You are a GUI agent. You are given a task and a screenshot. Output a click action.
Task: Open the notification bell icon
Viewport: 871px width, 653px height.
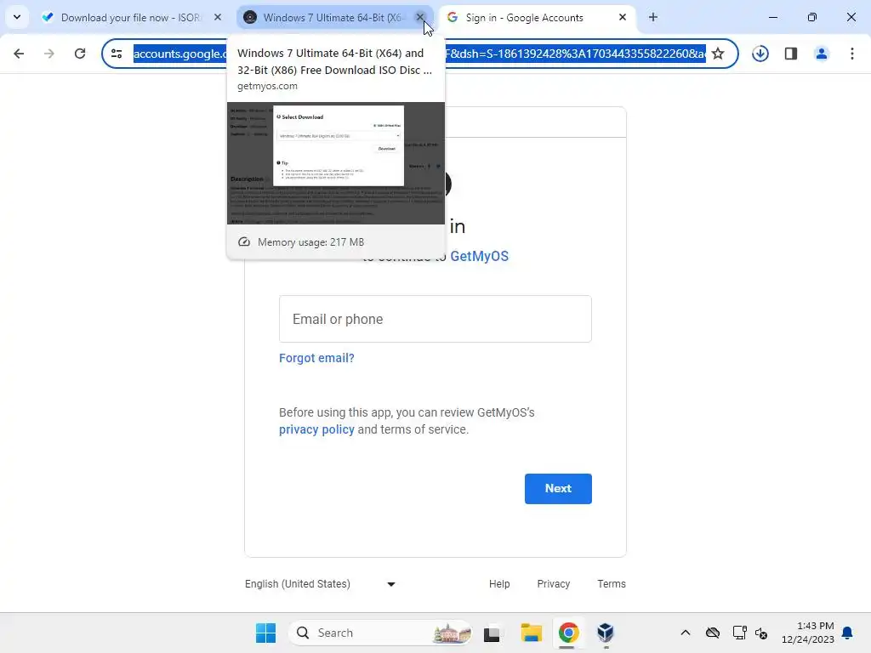click(848, 633)
